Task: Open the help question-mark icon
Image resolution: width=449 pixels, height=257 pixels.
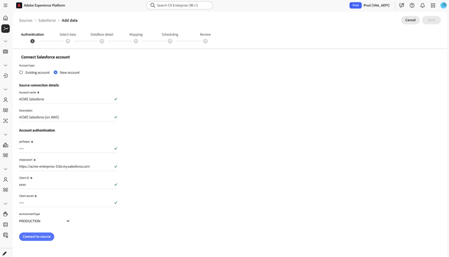Action: tap(412, 5)
